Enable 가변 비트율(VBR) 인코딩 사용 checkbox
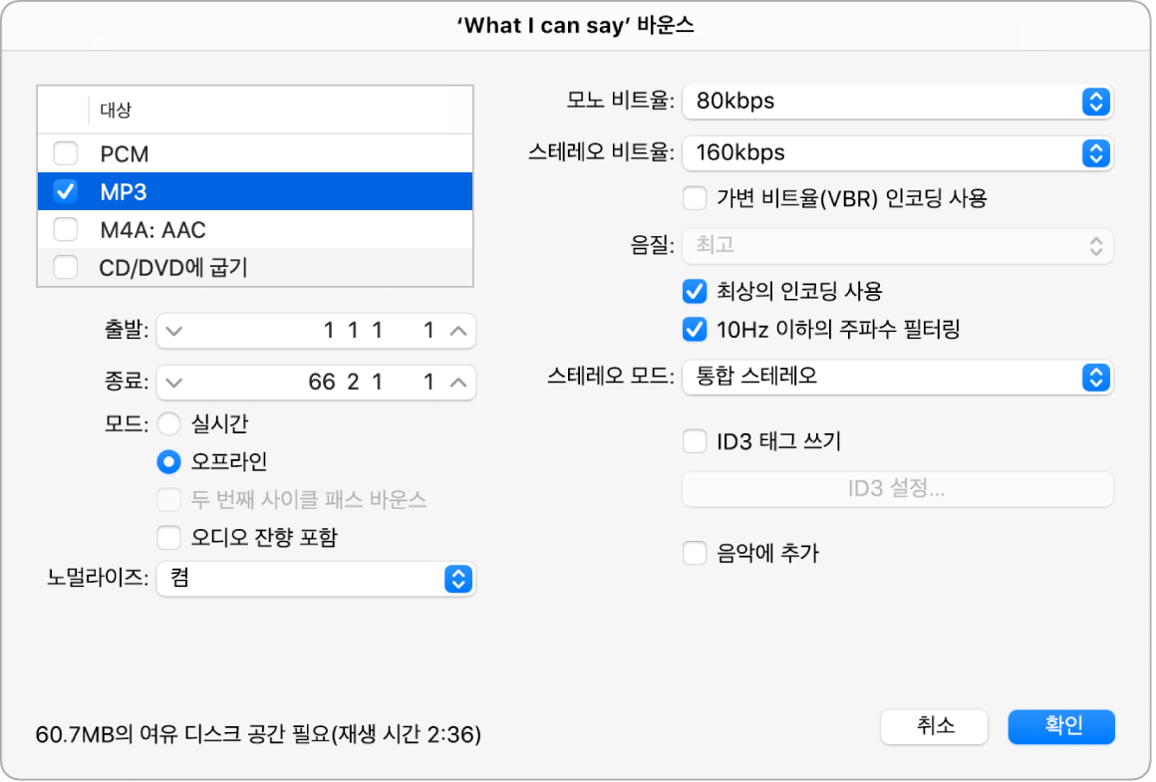Viewport: 1156px width, 782px height. click(695, 198)
